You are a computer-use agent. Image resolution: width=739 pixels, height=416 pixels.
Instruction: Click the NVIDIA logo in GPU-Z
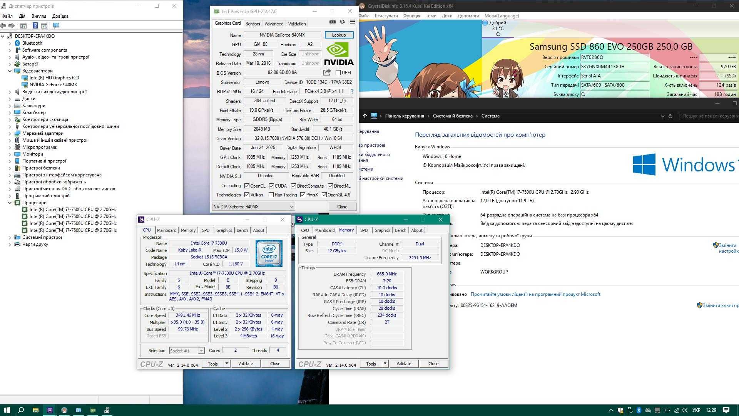339,54
